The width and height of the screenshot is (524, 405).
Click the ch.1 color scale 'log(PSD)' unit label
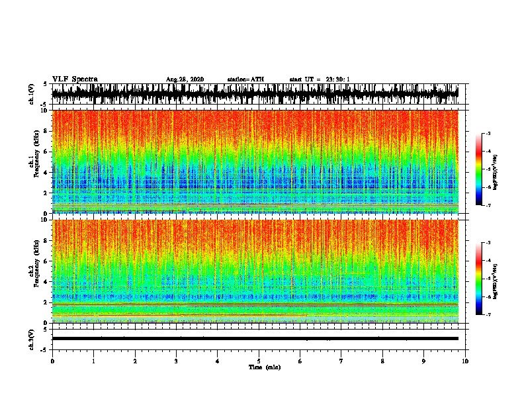point(495,173)
